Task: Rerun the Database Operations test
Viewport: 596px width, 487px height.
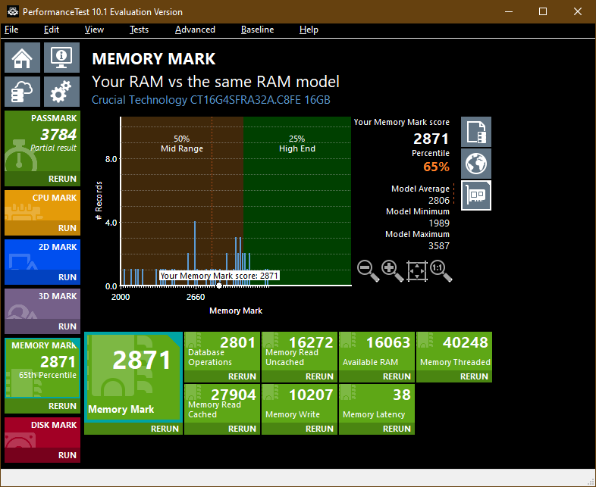Action: click(x=222, y=376)
